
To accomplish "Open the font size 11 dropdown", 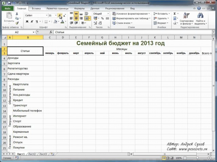I will [56, 15].
